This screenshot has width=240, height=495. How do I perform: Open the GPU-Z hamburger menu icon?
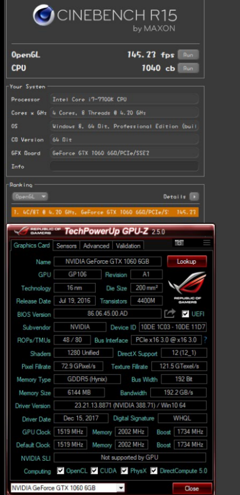[206, 243]
